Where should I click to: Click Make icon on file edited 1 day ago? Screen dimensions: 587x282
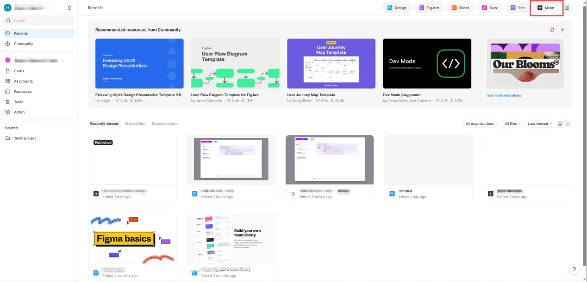[96, 194]
